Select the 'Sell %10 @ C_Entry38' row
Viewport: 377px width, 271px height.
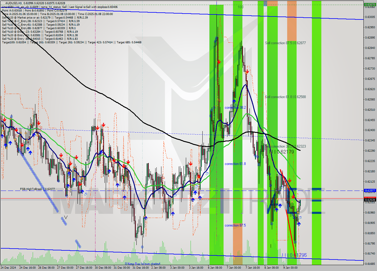click(41, 21)
